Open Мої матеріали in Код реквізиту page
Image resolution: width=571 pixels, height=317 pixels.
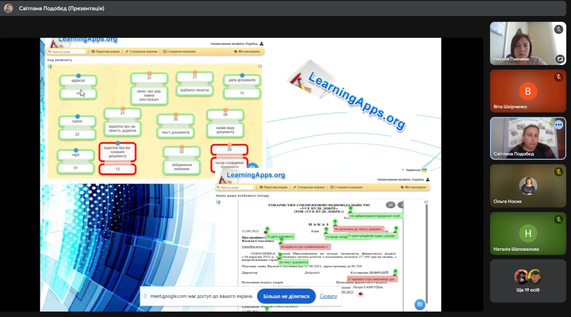[x=247, y=51]
